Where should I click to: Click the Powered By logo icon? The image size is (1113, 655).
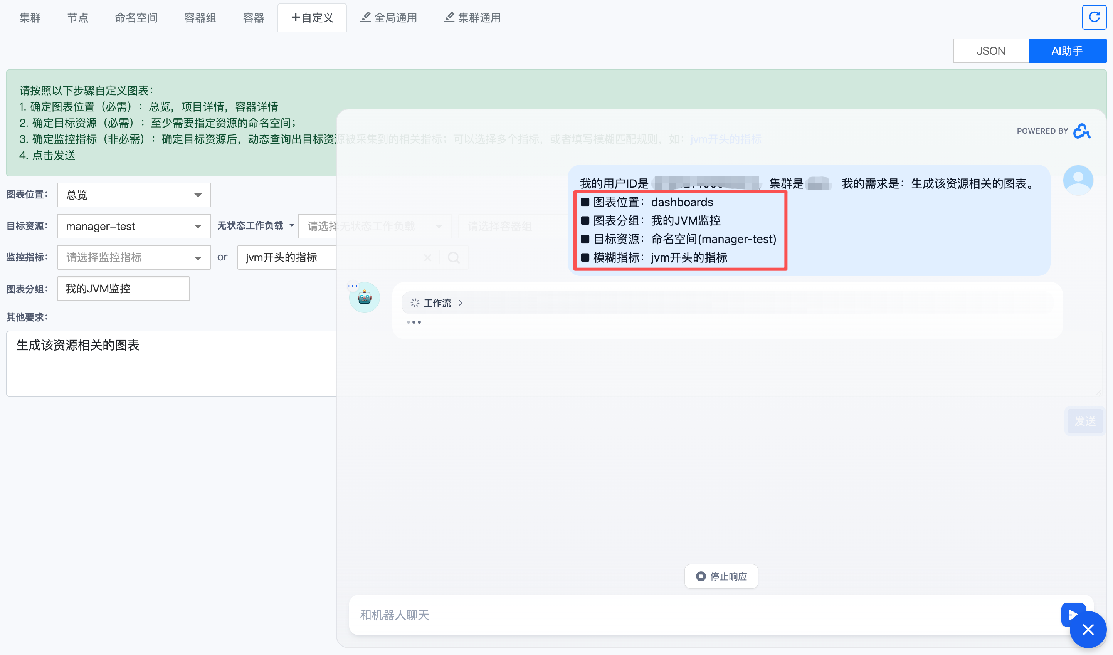(1082, 131)
